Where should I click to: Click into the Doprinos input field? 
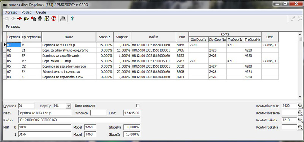[x=26, y=106]
